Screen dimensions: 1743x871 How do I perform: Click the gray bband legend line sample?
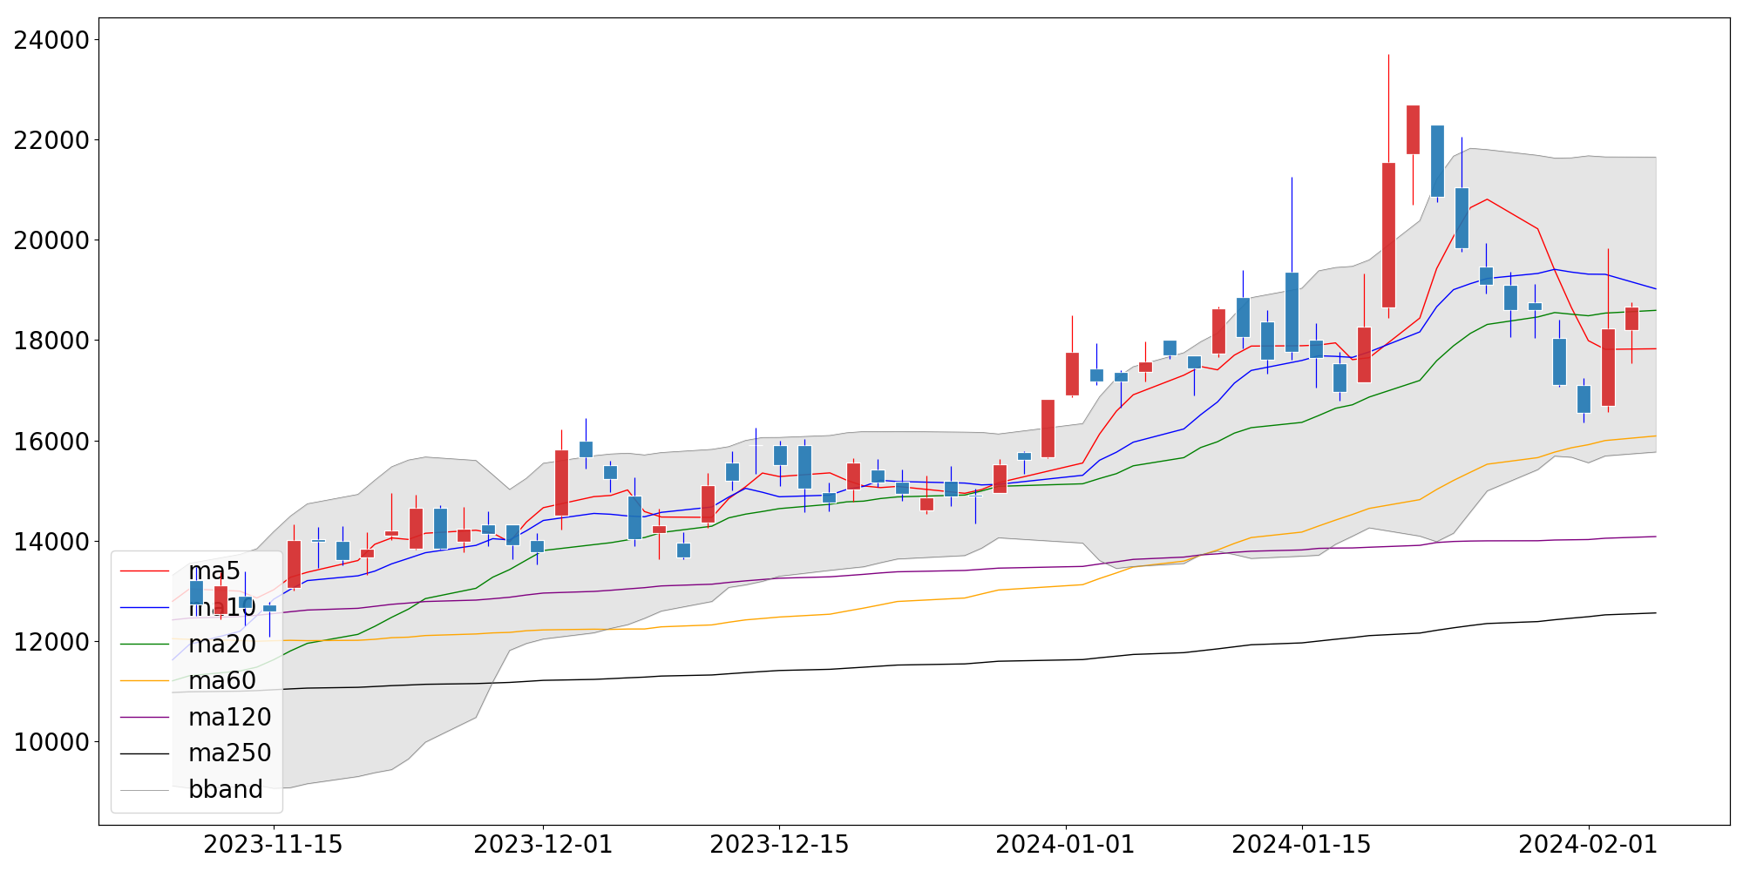coord(145,790)
